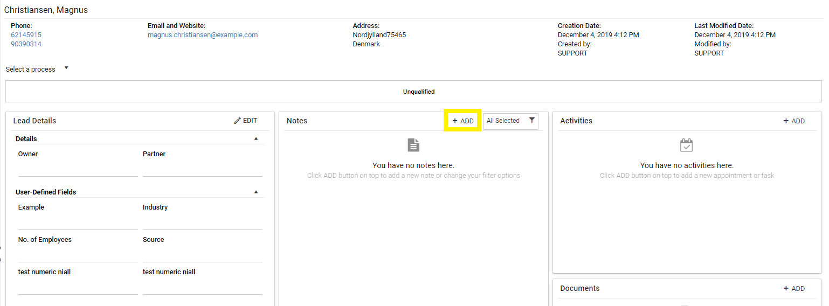Collapse the User-Defined Fields section

(256, 192)
